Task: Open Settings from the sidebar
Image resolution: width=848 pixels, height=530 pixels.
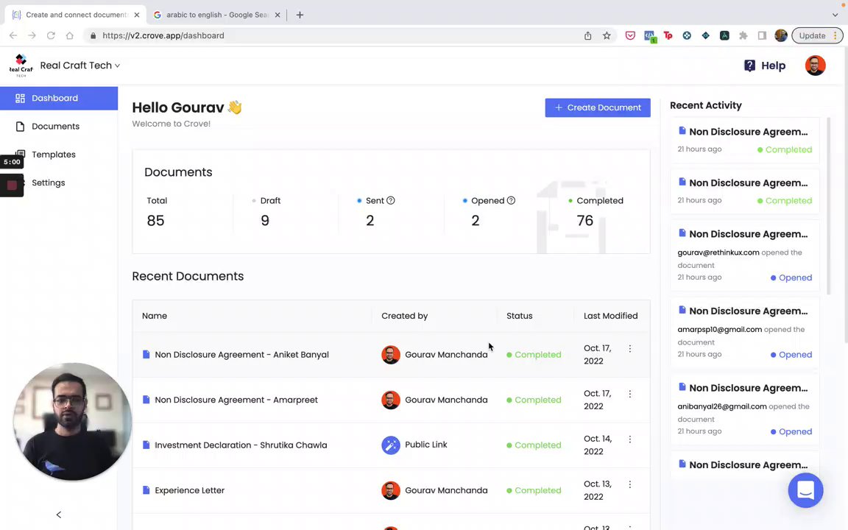Action: (x=49, y=183)
